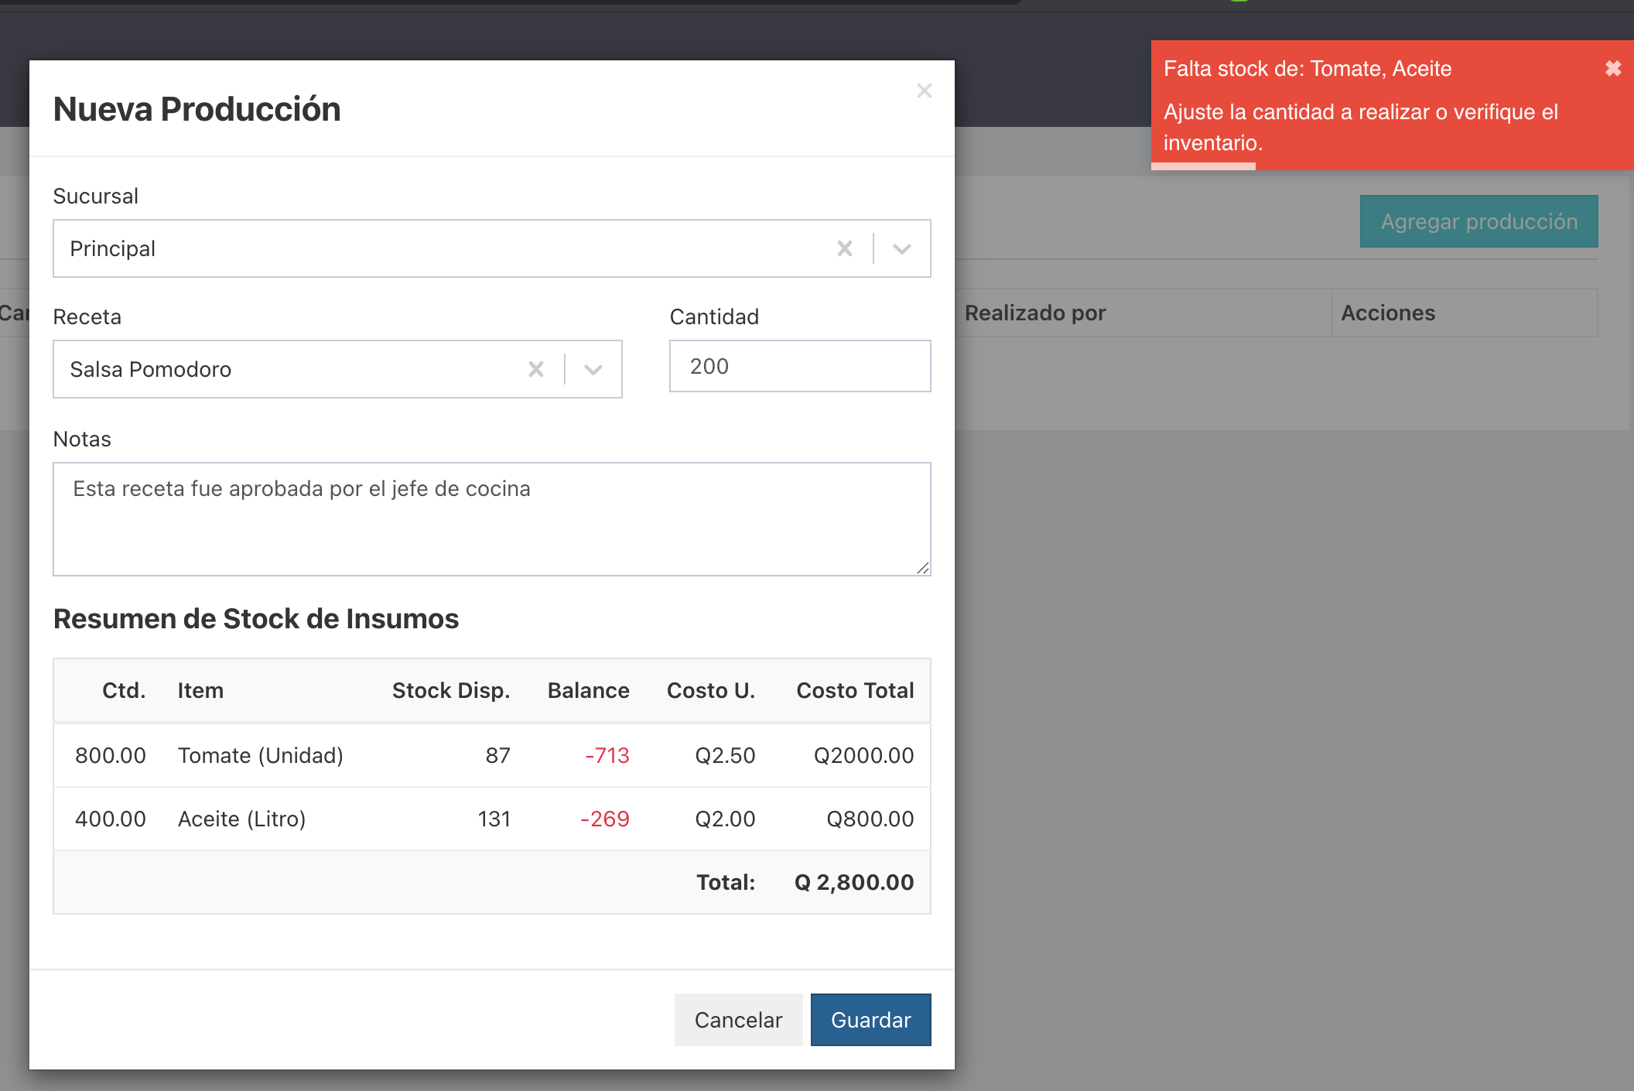
Task: Click the Realizado por column header
Action: [1035, 313]
